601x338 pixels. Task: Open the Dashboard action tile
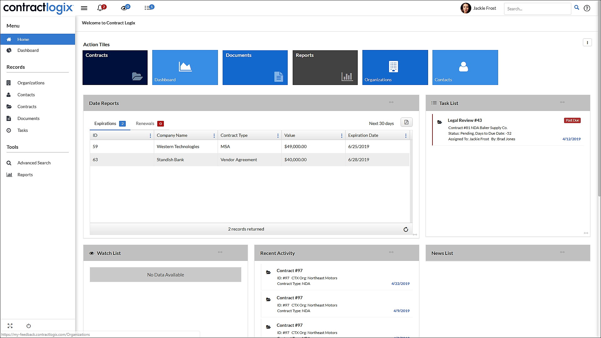185,67
